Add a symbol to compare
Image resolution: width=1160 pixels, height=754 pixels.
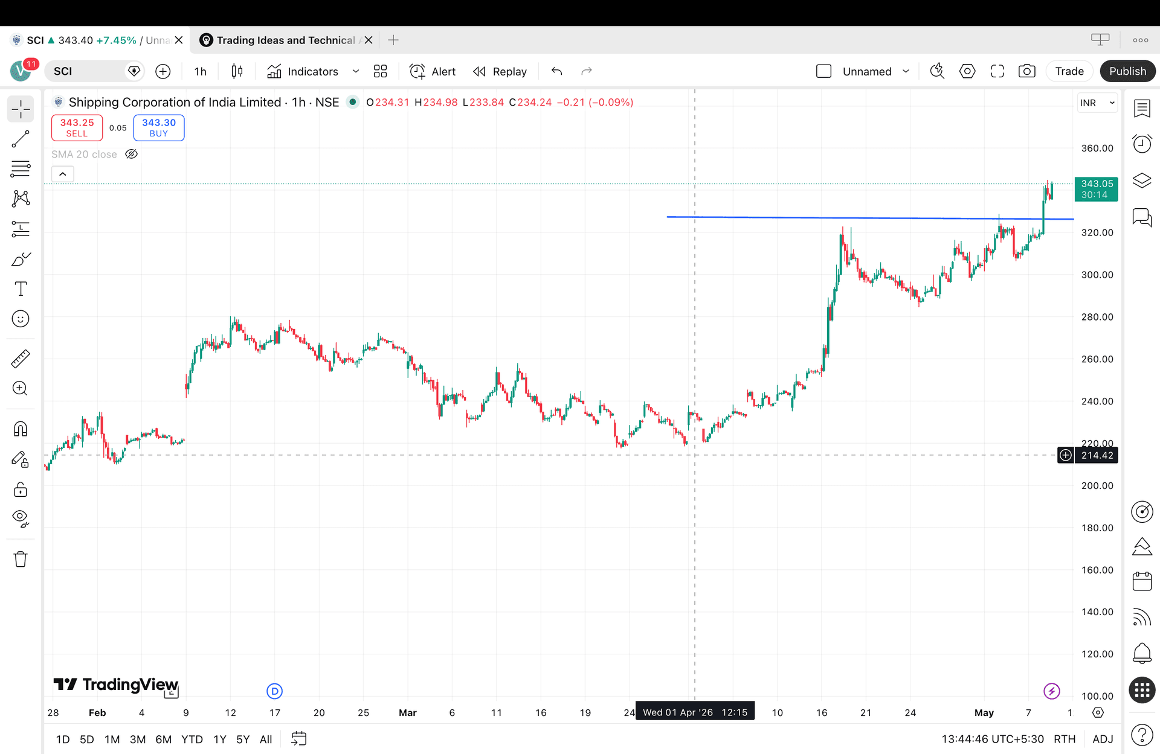[x=163, y=71]
